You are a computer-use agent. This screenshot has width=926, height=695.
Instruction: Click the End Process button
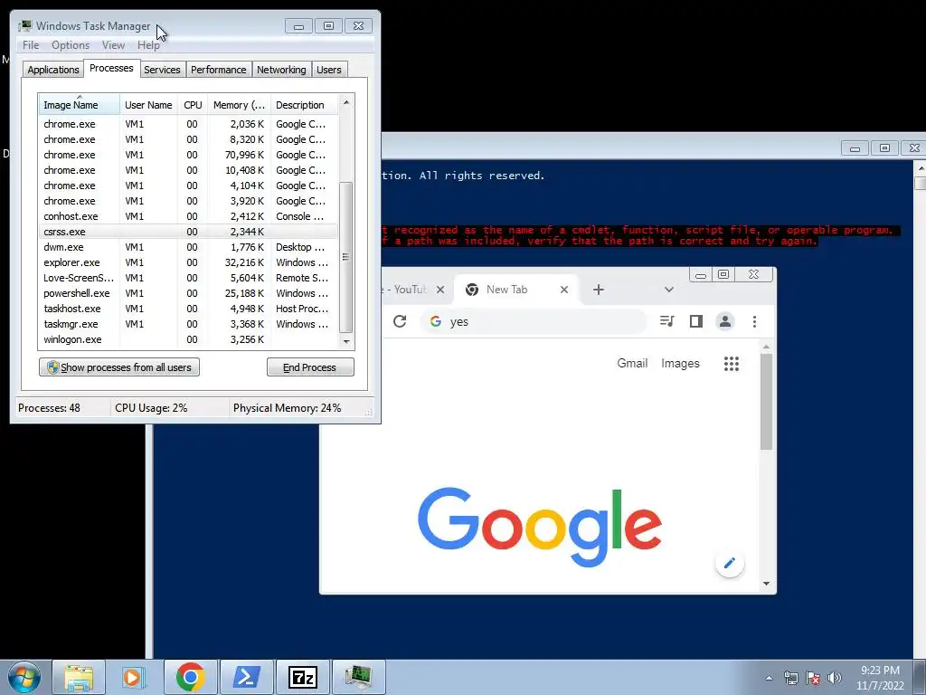[310, 367]
